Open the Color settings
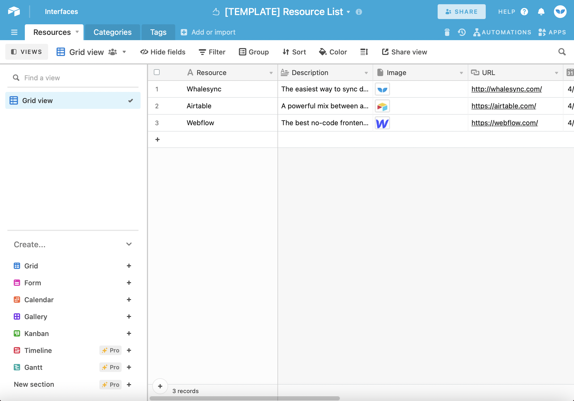This screenshot has height=401, width=574. point(333,52)
